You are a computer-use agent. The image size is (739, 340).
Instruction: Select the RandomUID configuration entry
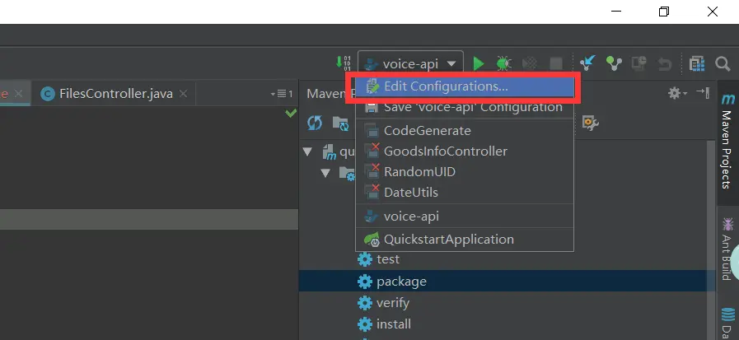464,172
